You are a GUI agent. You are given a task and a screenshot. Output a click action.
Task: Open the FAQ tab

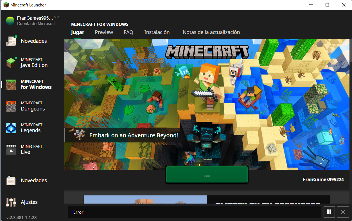[x=128, y=32]
